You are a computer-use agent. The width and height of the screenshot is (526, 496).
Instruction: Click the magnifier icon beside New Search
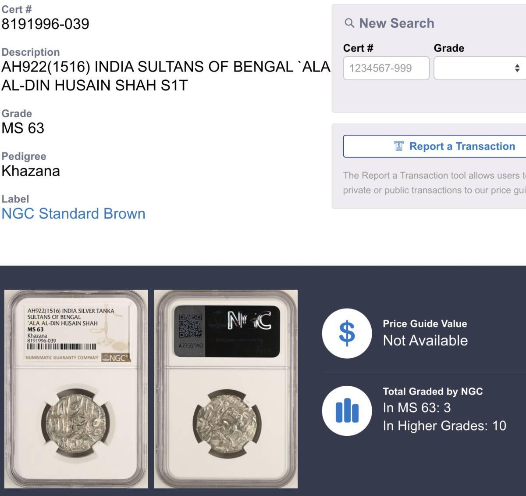pyautogui.click(x=349, y=23)
